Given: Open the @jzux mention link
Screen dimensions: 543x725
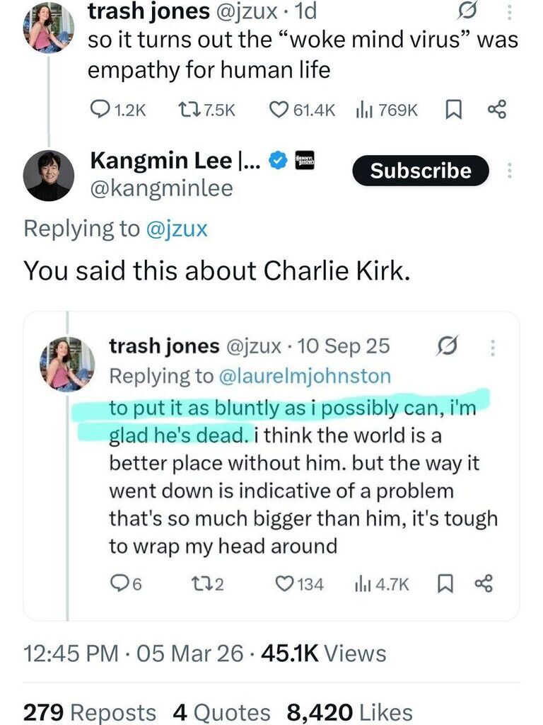Looking at the screenshot, I should 176,229.
